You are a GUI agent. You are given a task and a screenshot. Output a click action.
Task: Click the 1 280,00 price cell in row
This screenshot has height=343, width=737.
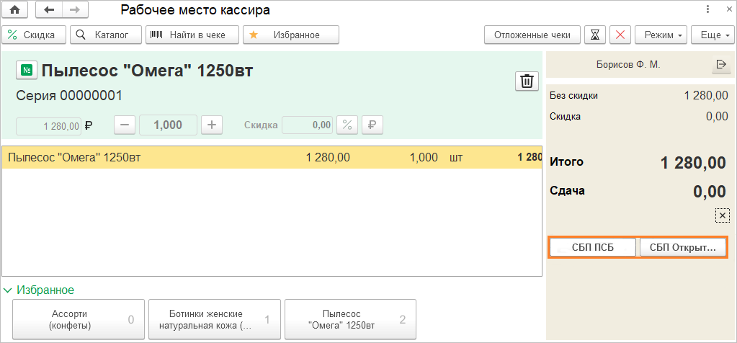(328, 158)
